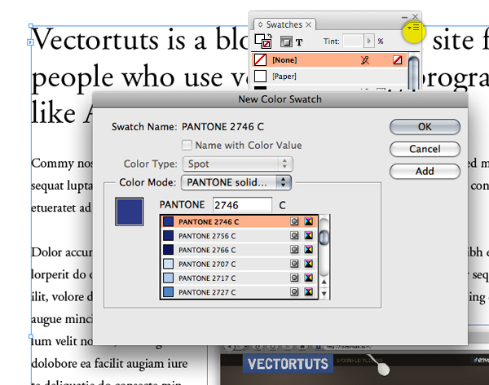This screenshot has width=489, height=385.
Task: Click the non-editable pencil icon on [None] row
Action: point(365,59)
